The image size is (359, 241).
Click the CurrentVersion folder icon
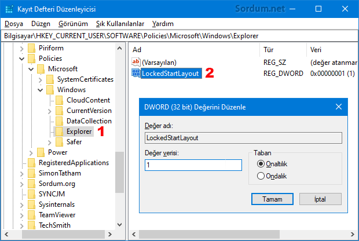(59, 111)
